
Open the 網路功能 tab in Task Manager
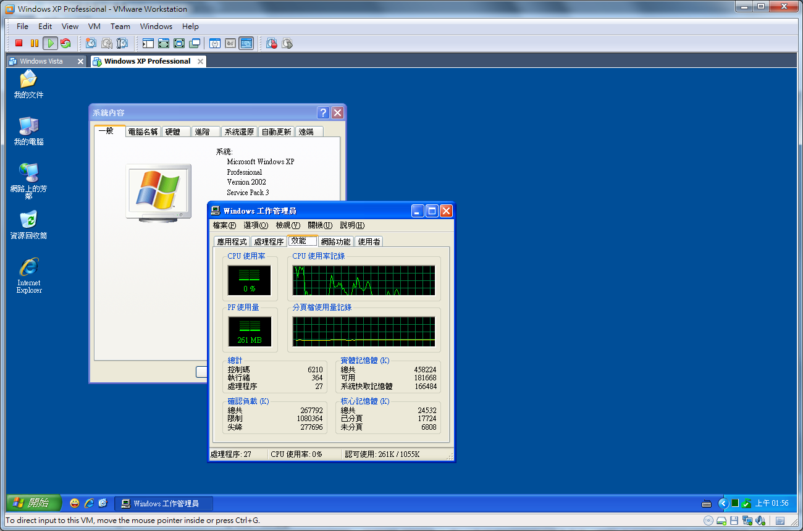335,241
